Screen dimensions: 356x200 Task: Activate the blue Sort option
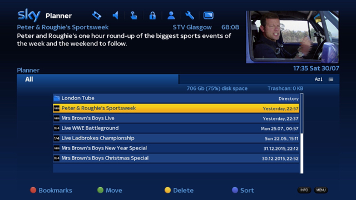[x=243, y=190]
